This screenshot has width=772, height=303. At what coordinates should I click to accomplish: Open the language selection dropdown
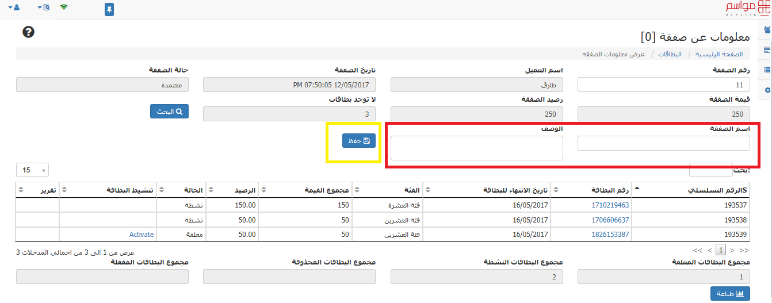click(x=43, y=7)
